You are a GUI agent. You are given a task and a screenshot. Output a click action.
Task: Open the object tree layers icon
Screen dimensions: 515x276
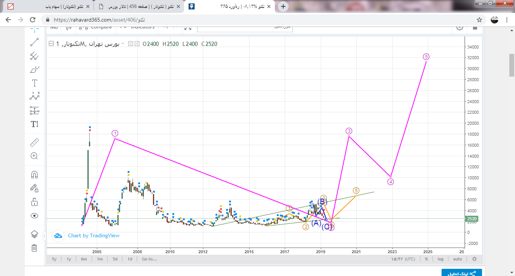[x=34, y=234]
